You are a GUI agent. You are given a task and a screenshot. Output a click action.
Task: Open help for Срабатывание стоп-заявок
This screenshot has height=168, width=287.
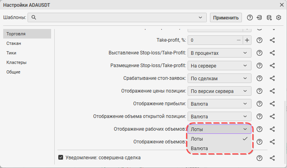click(259, 78)
